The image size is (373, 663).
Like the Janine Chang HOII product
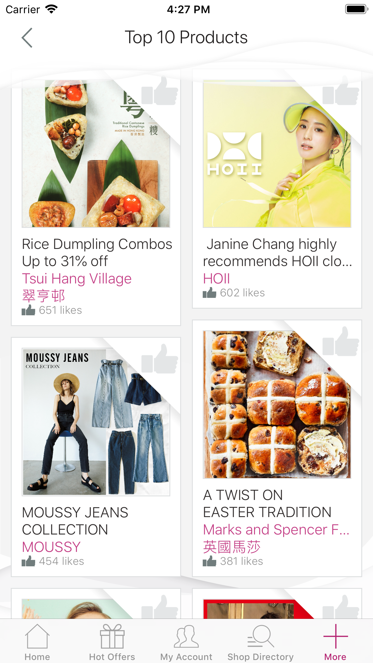[x=341, y=92]
